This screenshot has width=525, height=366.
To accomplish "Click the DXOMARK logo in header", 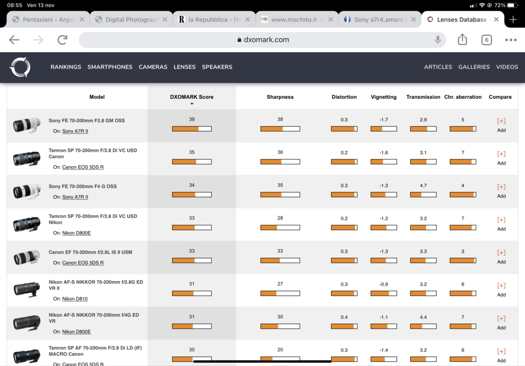I will [x=20, y=67].
